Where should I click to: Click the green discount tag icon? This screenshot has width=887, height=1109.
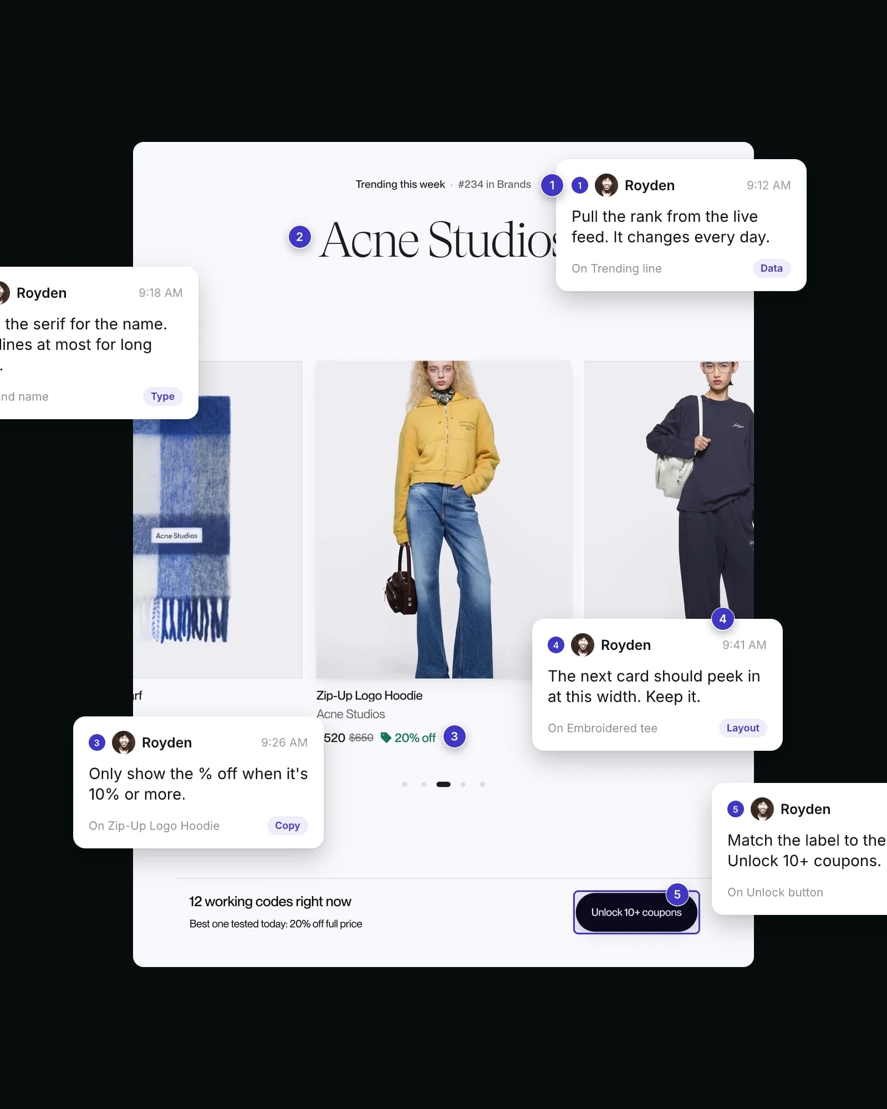click(386, 737)
